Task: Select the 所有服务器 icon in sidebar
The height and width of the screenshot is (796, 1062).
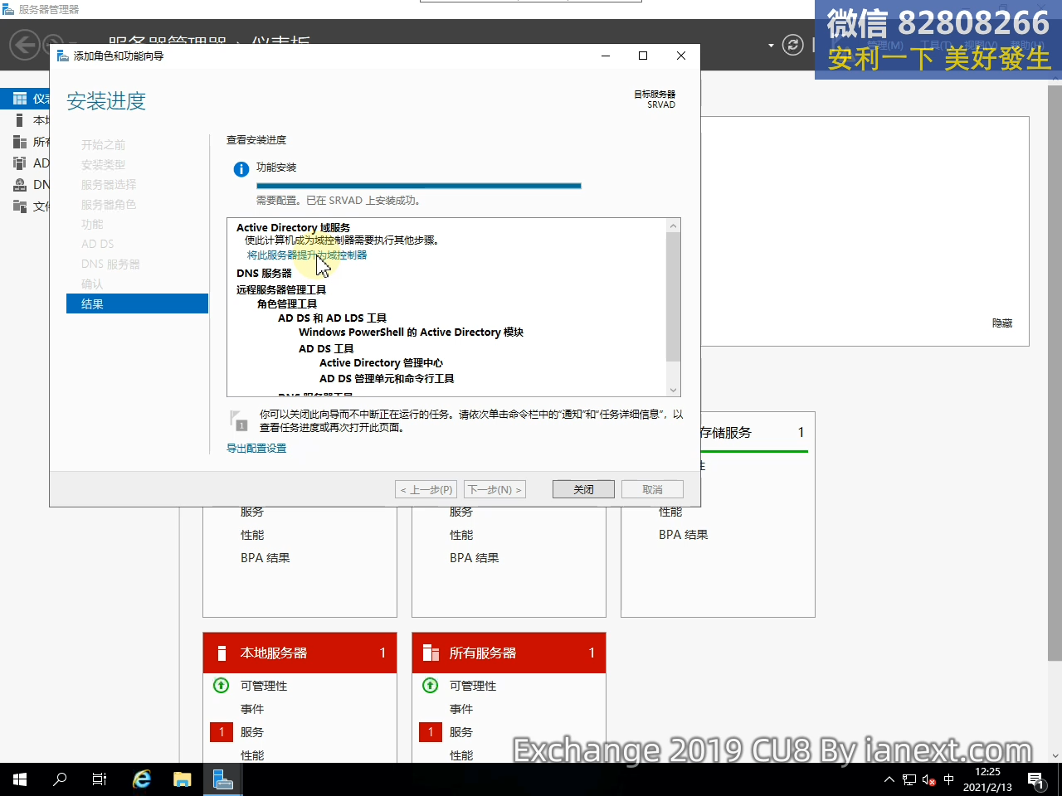Action: [20, 142]
